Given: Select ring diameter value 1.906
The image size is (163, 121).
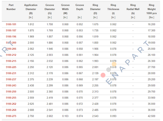Looking at the screenshot, I should (x=95, y=49).
